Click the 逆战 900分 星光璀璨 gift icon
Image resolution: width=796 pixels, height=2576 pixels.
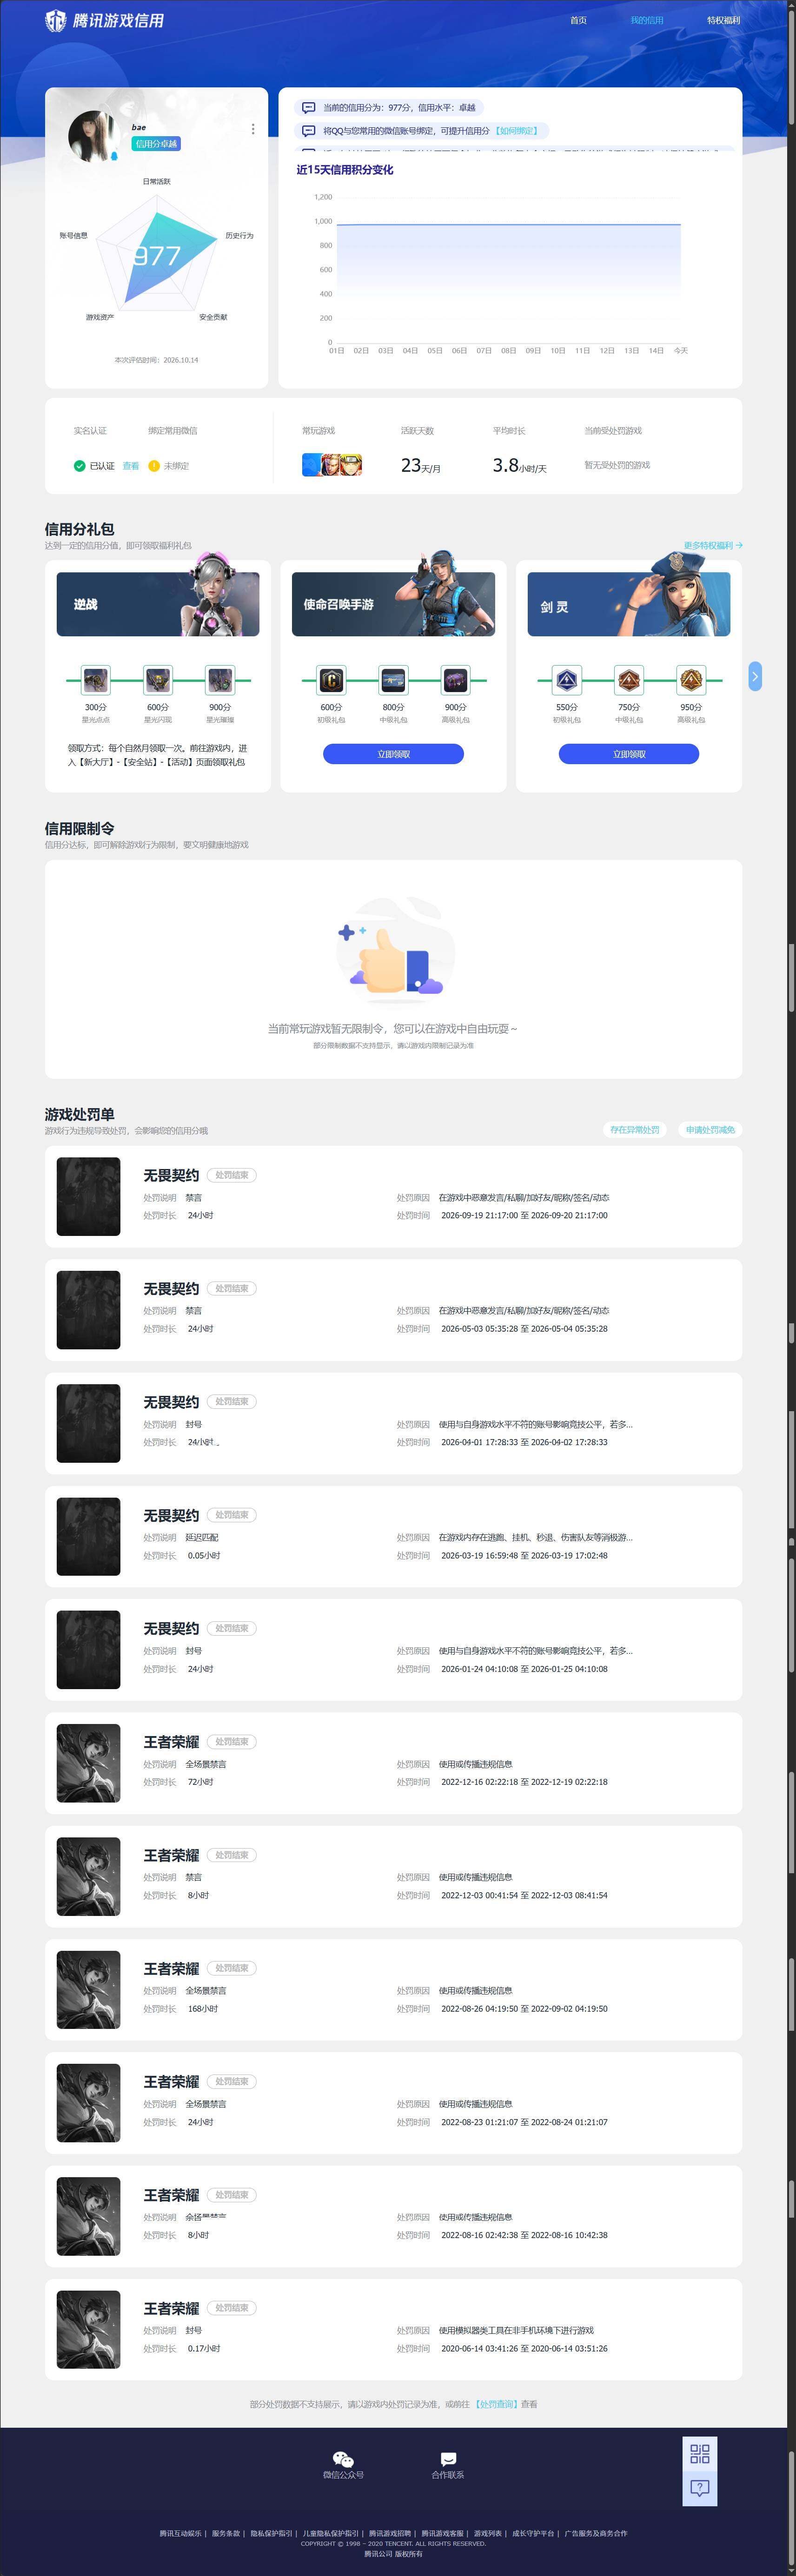[x=220, y=680]
